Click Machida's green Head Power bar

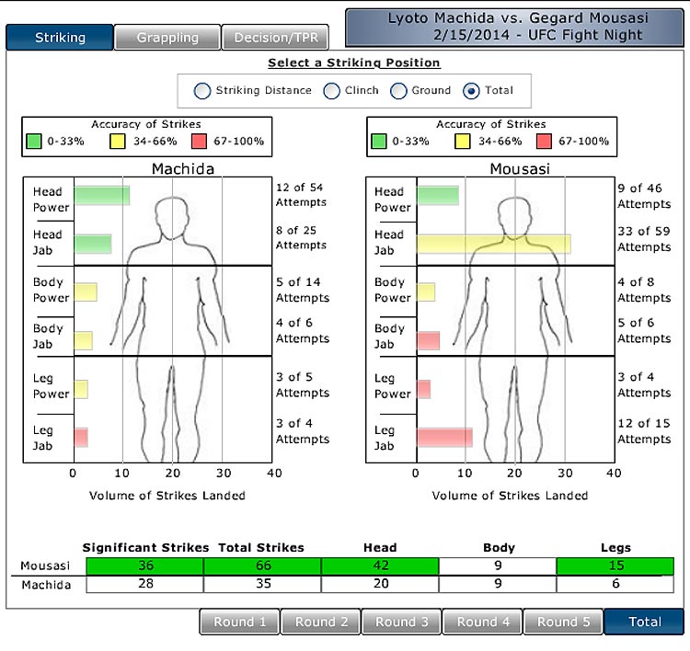(x=101, y=196)
